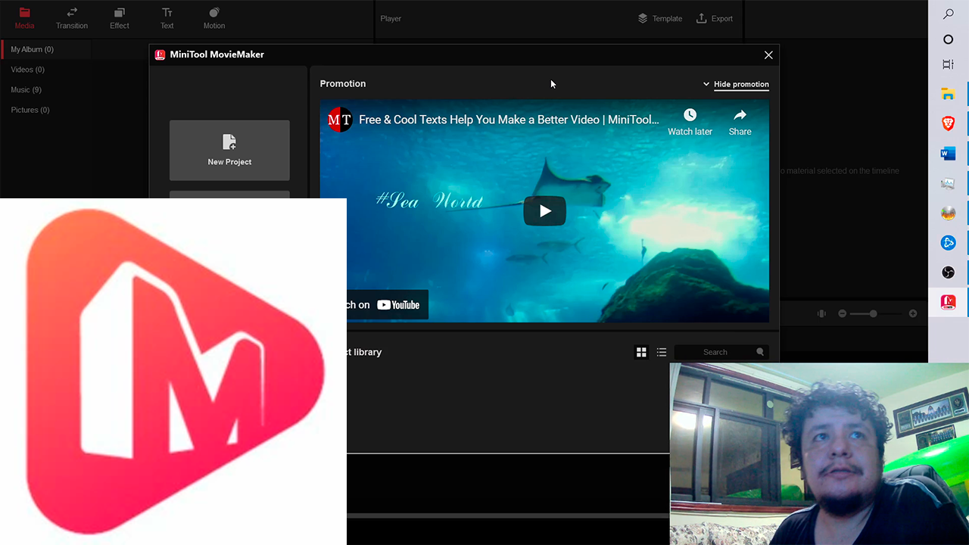Viewport: 969px width, 545px height.
Task: Click the Export upload arrow icon
Action: (701, 18)
